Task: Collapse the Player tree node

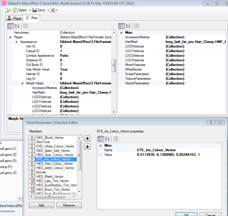Action: tap(10, 37)
